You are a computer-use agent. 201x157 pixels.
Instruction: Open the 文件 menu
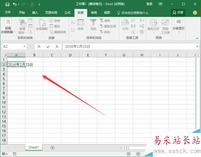click(8, 12)
